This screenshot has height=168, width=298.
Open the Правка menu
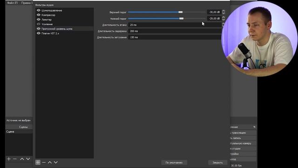(27, 3)
